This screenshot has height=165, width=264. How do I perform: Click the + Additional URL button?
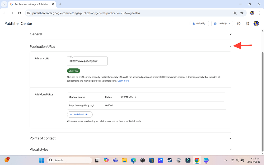click(x=80, y=115)
